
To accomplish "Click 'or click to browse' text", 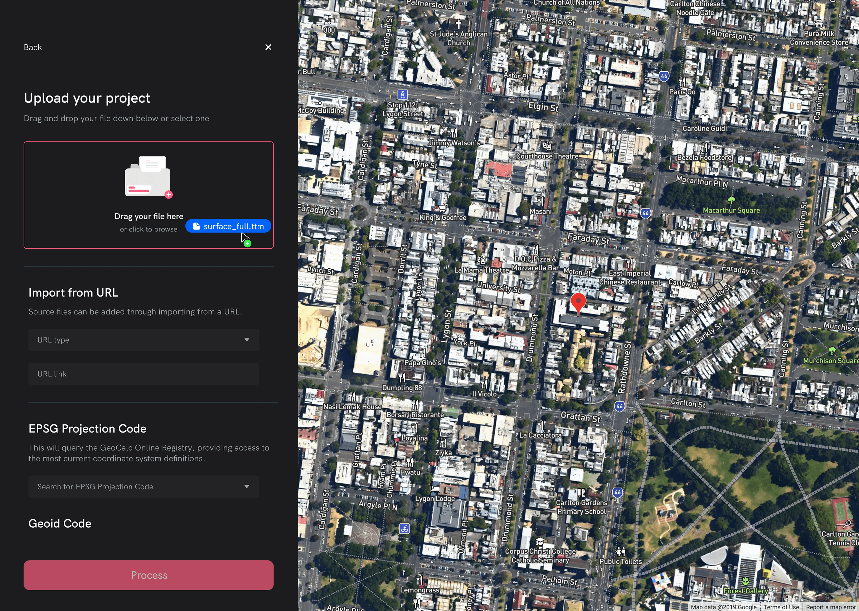I will (x=148, y=229).
